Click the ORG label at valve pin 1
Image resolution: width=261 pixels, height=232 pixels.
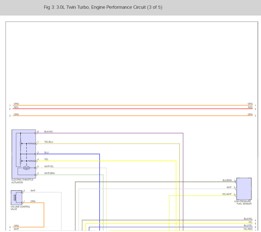[33, 201]
